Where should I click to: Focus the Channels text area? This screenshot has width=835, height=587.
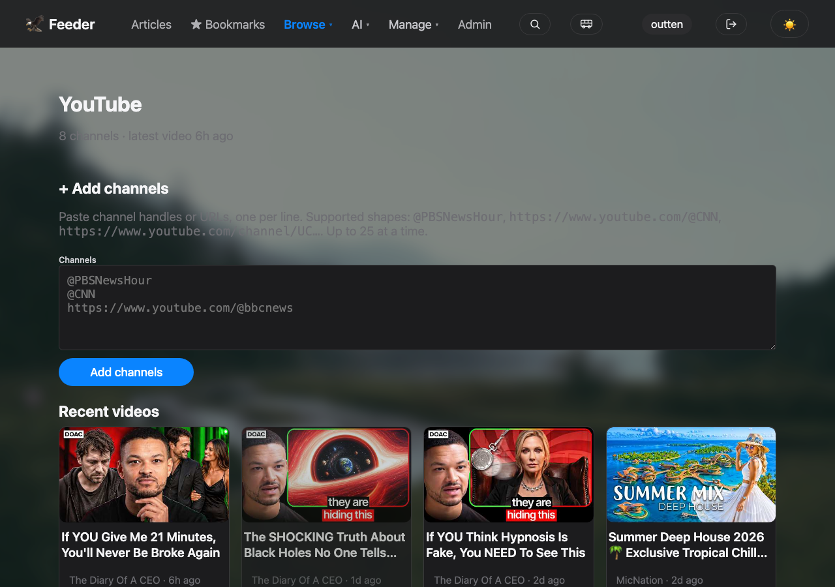click(417, 307)
